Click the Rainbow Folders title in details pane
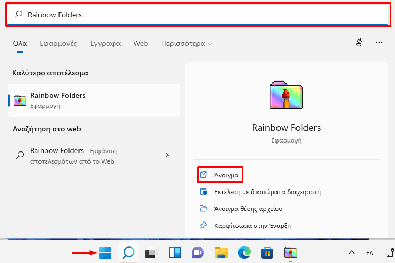This screenshot has width=395, height=263. pyautogui.click(x=287, y=128)
